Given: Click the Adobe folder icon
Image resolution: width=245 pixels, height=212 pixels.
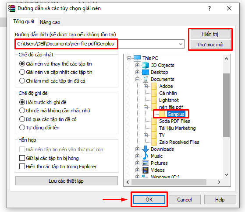Looking at the screenshot, I should click(154, 86).
